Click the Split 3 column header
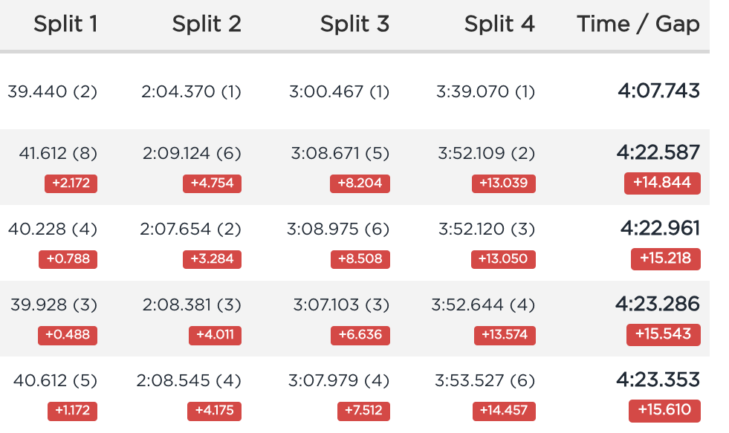The height and width of the screenshot is (433, 729). click(354, 24)
